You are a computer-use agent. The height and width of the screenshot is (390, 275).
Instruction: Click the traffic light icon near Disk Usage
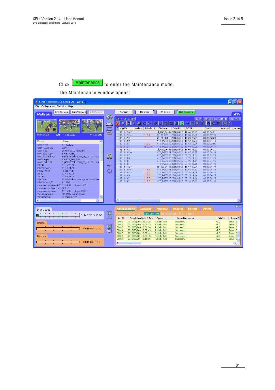click(x=109, y=215)
